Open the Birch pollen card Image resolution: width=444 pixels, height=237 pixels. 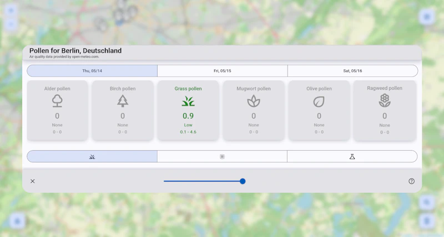click(x=123, y=110)
